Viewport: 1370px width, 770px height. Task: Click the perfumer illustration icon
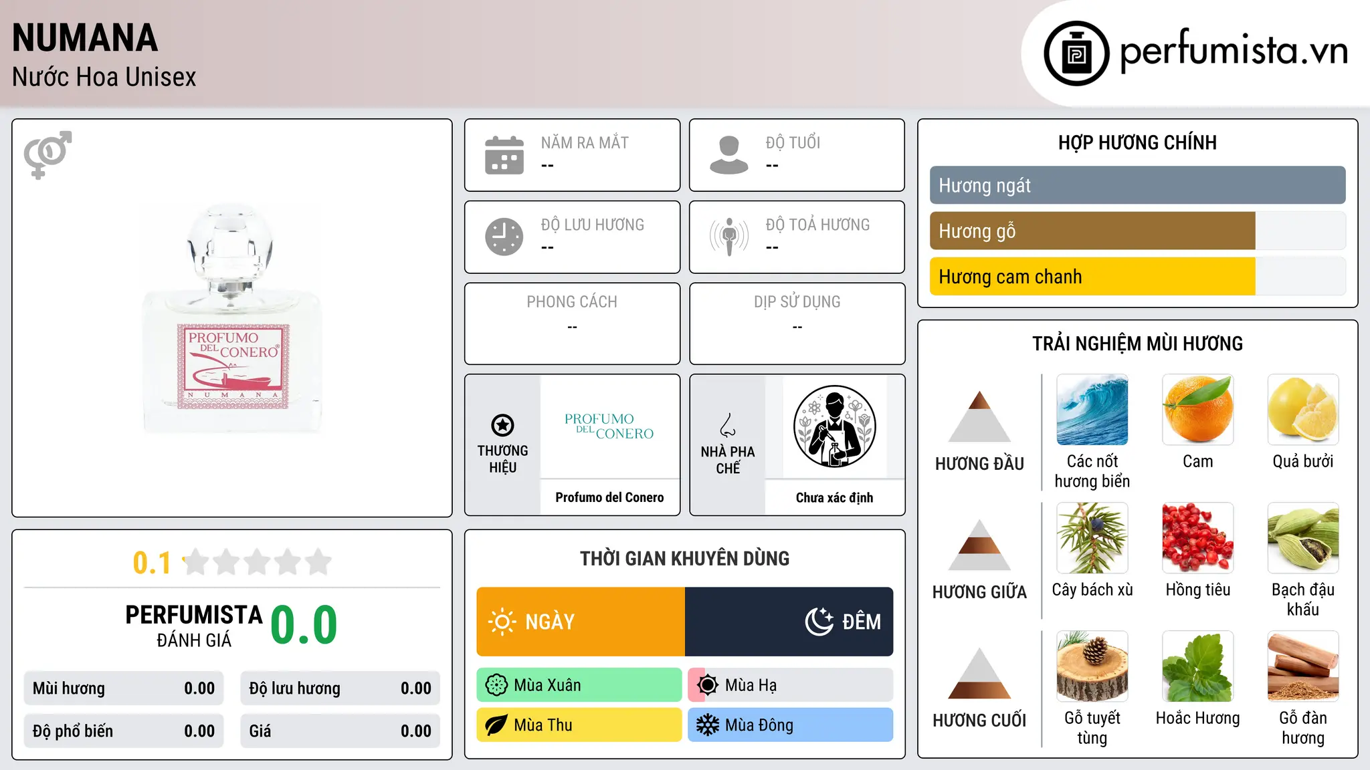tap(835, 426)
